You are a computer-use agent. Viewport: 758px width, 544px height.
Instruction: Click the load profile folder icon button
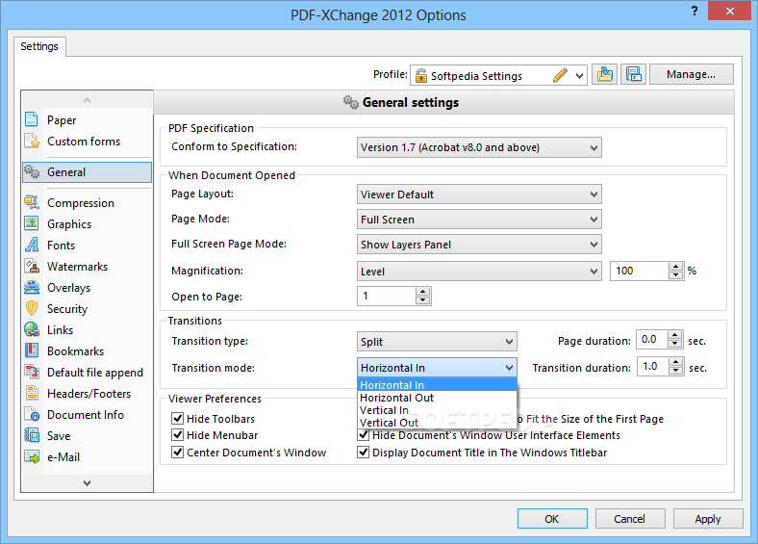604,74
